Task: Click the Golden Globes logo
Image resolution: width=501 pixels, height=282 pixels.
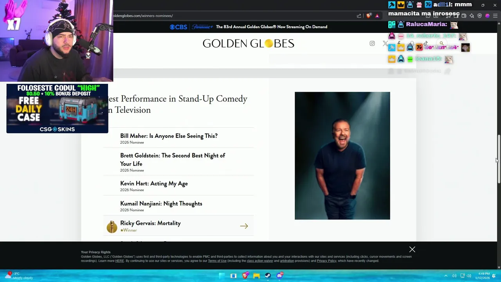Action: [x=249, y=43]
